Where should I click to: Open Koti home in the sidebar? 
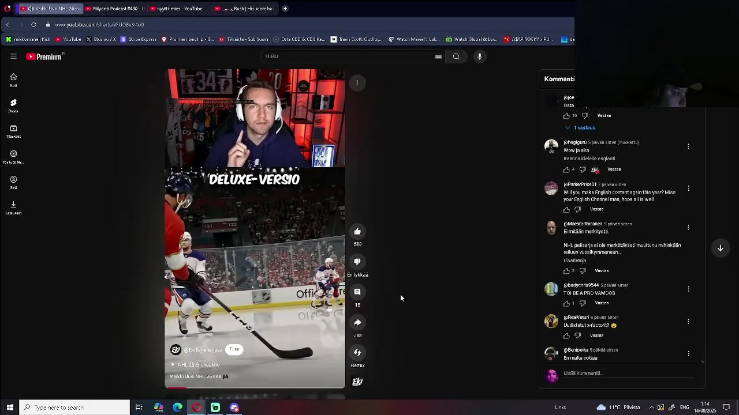coord(13,80)
